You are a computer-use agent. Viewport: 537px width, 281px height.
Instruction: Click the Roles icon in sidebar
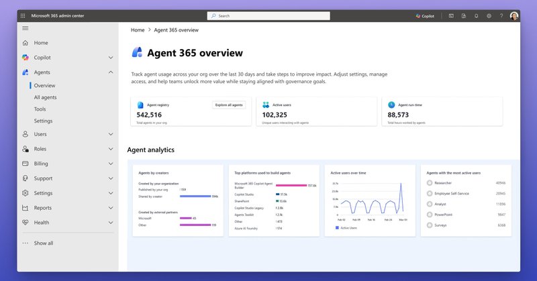26,149
